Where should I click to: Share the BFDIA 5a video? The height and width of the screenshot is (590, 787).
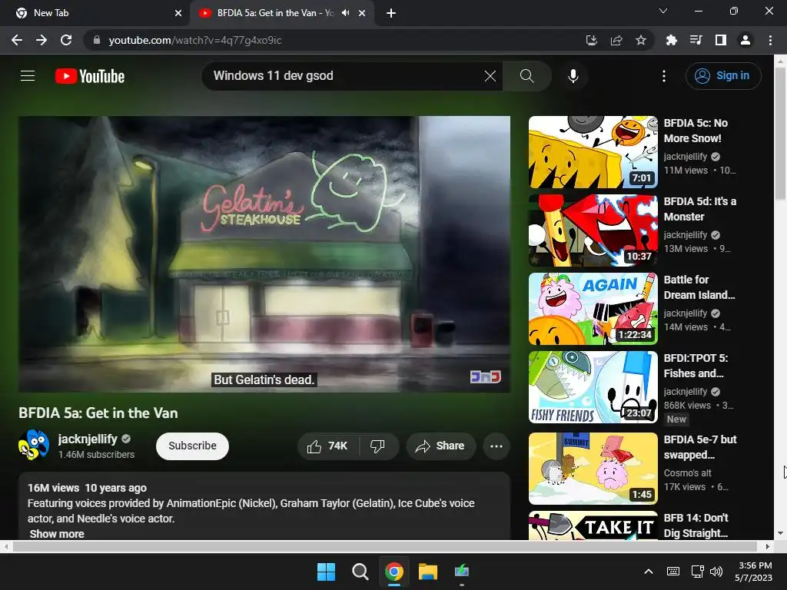point(440,446)
